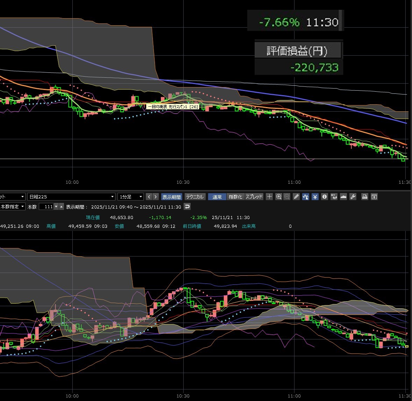Toggle the area chart icon

pyautogui.click(x=343, y=197)
